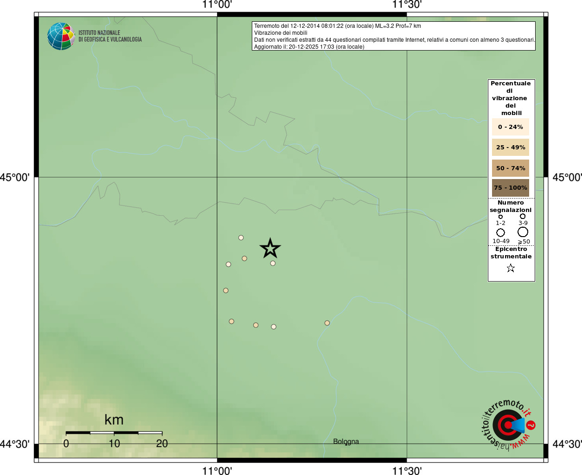582x475 pixels.
Task: Click the 11°00' label on the bottom axis
Action: coord(217,471)
